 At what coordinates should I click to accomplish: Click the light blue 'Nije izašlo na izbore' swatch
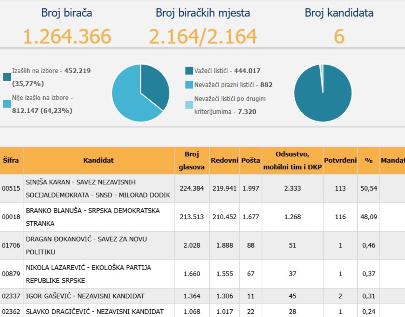pyautogui.click(x=7, y=104)
